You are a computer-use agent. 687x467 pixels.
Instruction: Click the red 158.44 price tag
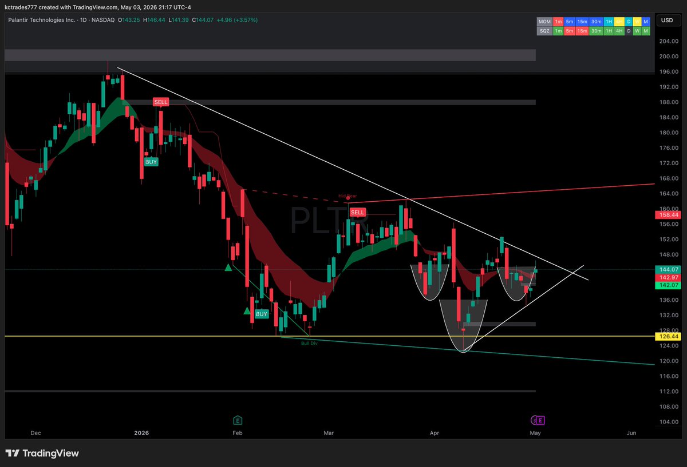(x=669, y=215)
